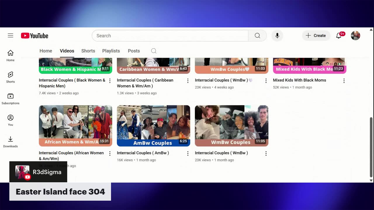This screenshot has height=210, width=374.
Task: Switch to the channel Home tab
Action: click(x=46, y=51)
